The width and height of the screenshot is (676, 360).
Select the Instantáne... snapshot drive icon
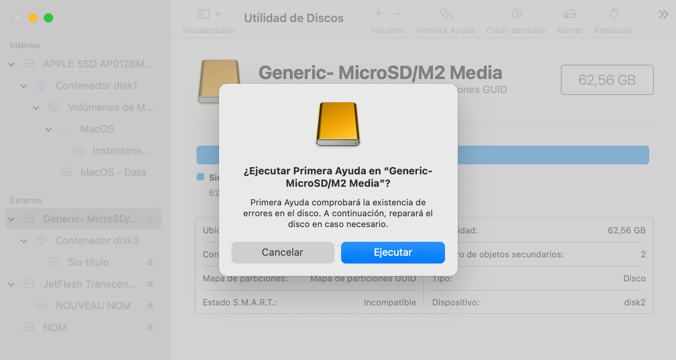coord(79,150)
